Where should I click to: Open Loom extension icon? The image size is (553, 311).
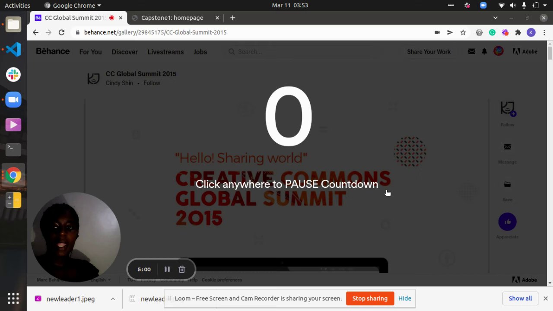(505, 32)
